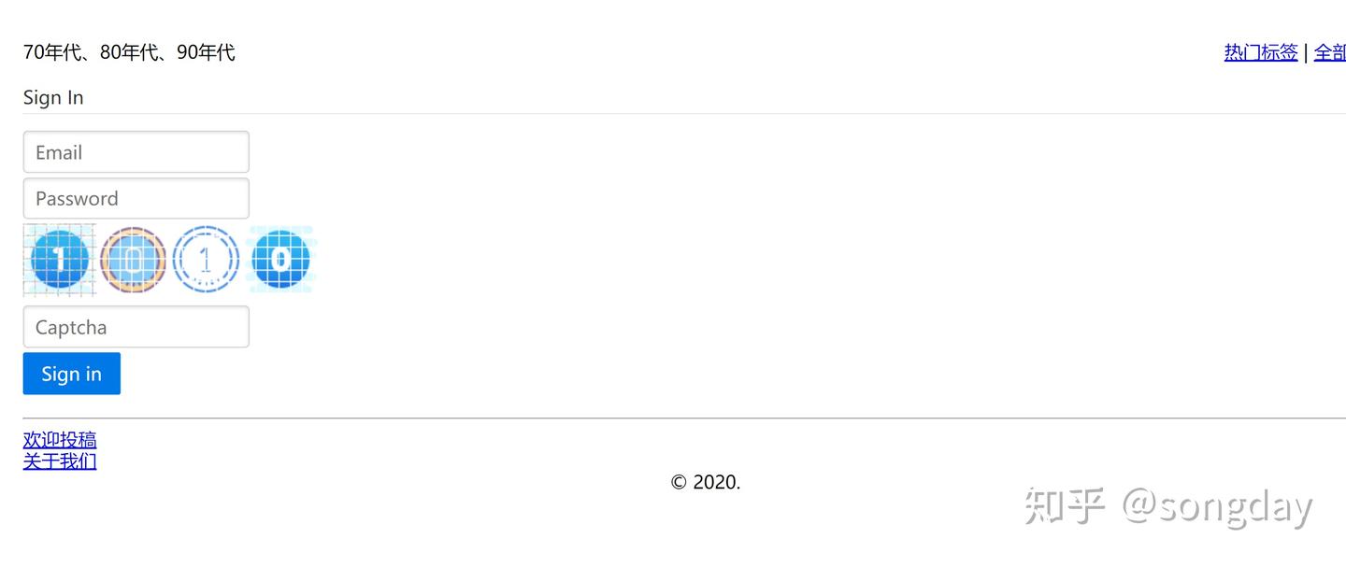This screenshot has height=567, width=1346.
Task: Click the first captcha icon, solid blue 1
Action: (x=60, y=260)
